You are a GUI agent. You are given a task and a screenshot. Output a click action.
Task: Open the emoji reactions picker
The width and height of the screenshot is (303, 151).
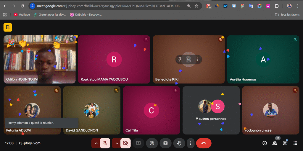[x=152, y=143]
